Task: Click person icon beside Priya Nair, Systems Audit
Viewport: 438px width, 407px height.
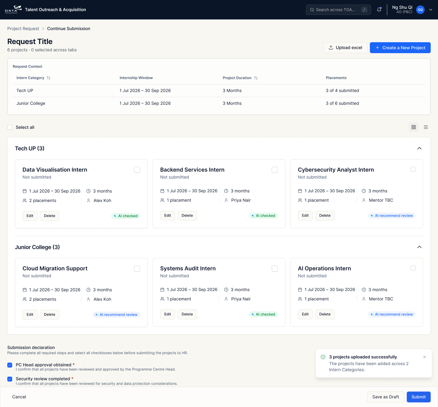Action: tap(226, 299)
